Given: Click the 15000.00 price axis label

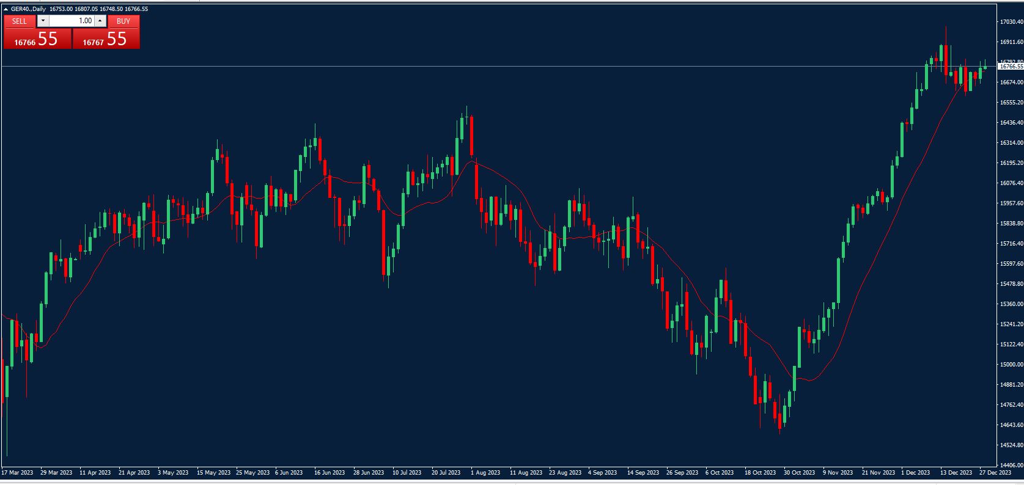Looking at the screenshot, I should tap(1011, 365).
